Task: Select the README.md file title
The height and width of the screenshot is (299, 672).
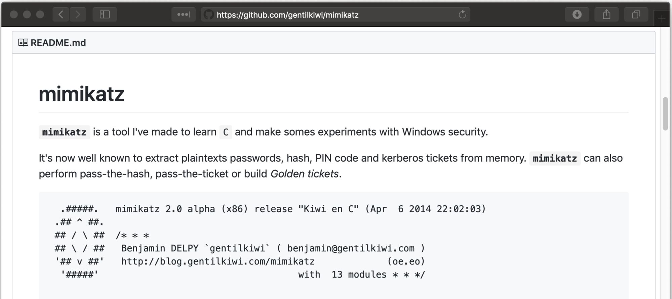Action: (58, 43)
